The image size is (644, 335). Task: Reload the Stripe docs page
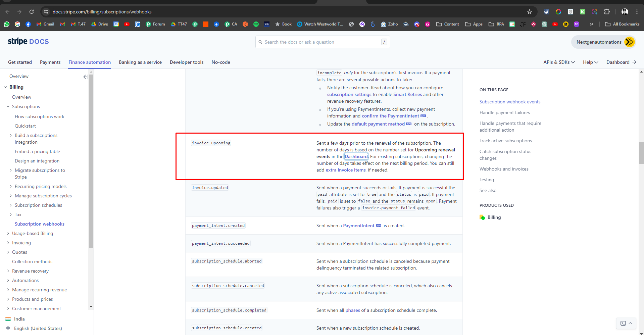click(32, 12)
